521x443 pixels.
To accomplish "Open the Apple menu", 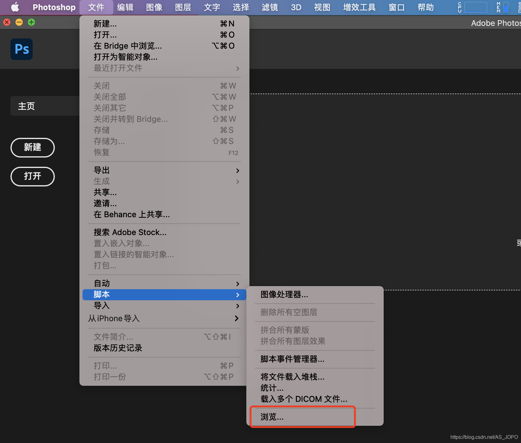I will 15,7.
